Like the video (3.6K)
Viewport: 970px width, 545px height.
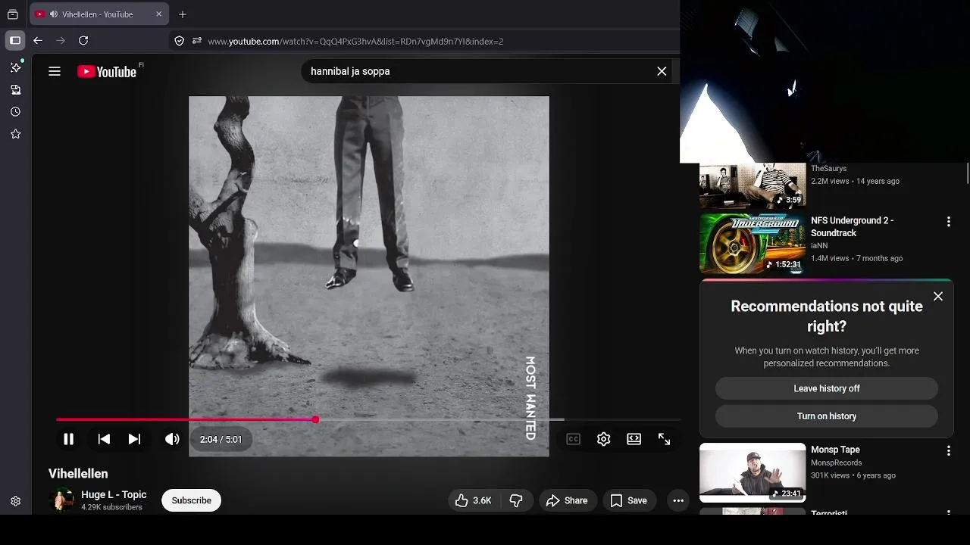(474, 500)
